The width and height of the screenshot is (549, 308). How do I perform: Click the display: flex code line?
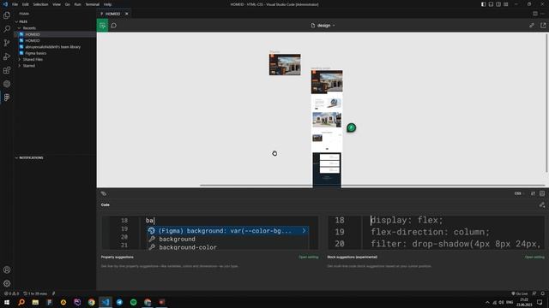(x=407, y=221)
